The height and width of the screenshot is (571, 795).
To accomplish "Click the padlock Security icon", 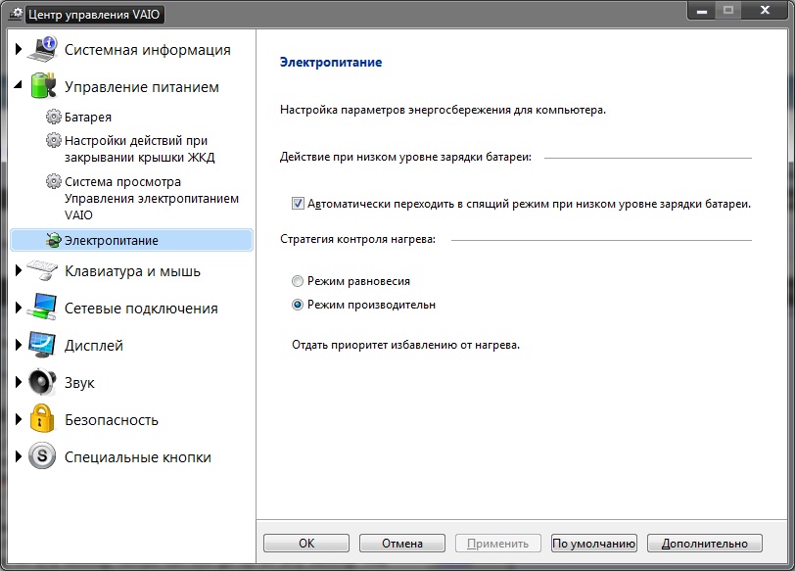I will pos(42,419).
